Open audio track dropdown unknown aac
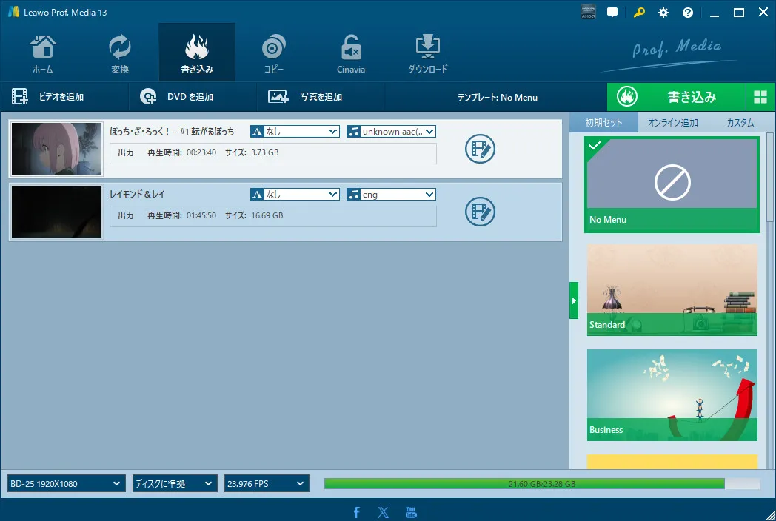 (x=391, y=132)
